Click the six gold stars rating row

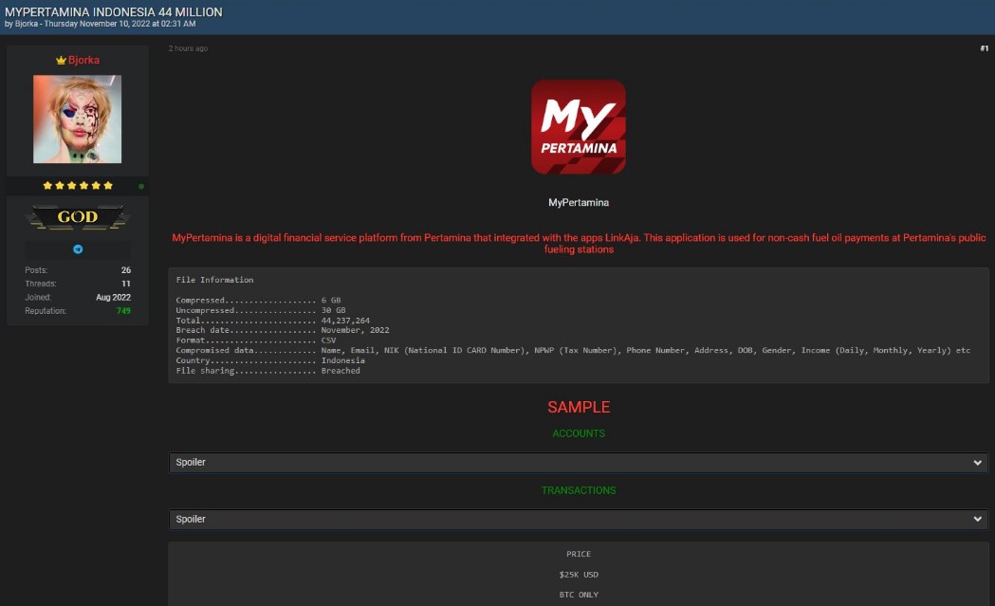tap(78, 185)
